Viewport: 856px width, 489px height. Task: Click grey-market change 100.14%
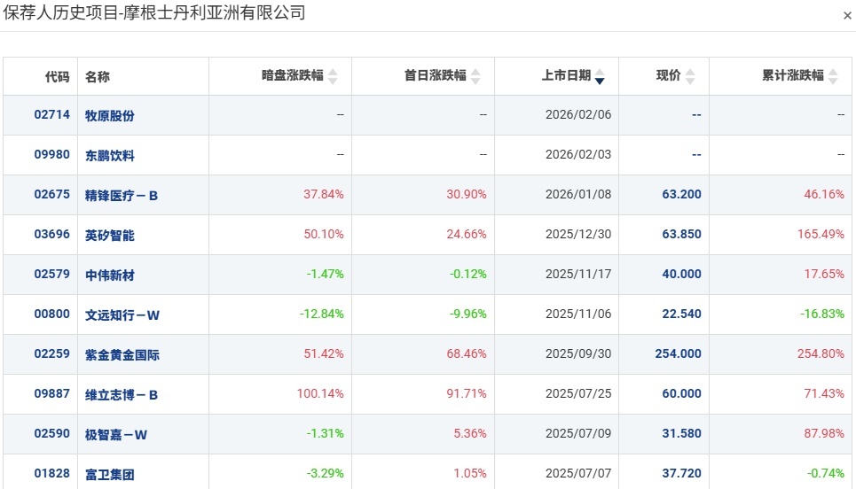click(320, 393)
